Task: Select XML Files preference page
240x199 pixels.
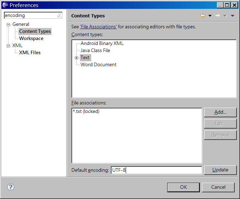Action: click(x=30, y=52)
